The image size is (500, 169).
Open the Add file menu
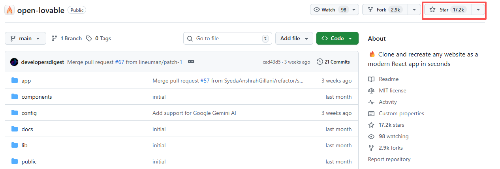[x=294, y=38]
